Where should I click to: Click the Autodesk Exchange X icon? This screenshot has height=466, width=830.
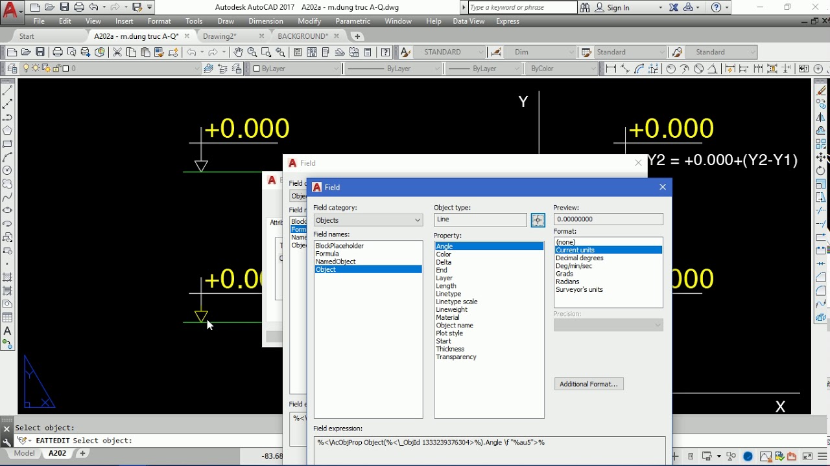pos(674,8)
